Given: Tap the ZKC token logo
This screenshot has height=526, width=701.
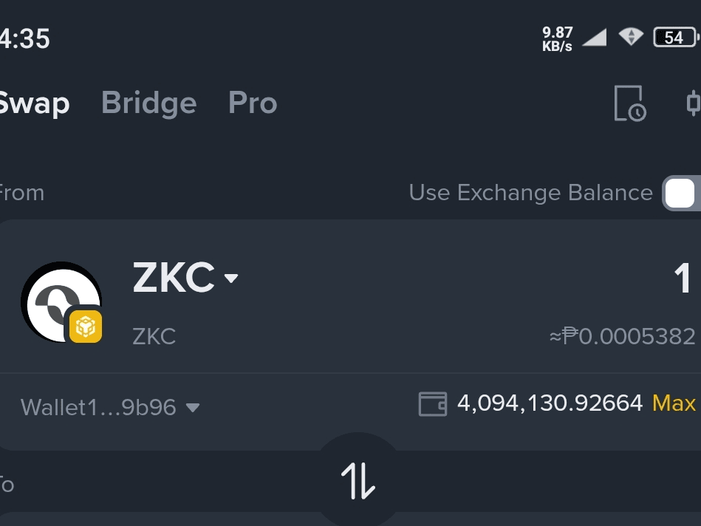Looking at the screenshot, I should coord(61,302).
